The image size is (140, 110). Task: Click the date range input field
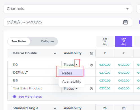click(68, 22)
